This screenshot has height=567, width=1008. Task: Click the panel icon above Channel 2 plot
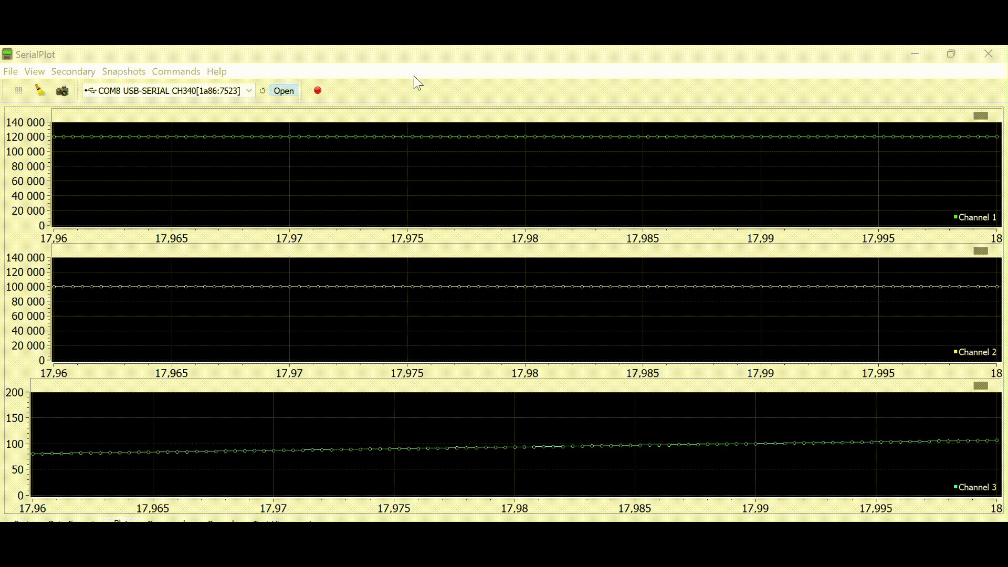pyautogui.click(x=981, y=250)
